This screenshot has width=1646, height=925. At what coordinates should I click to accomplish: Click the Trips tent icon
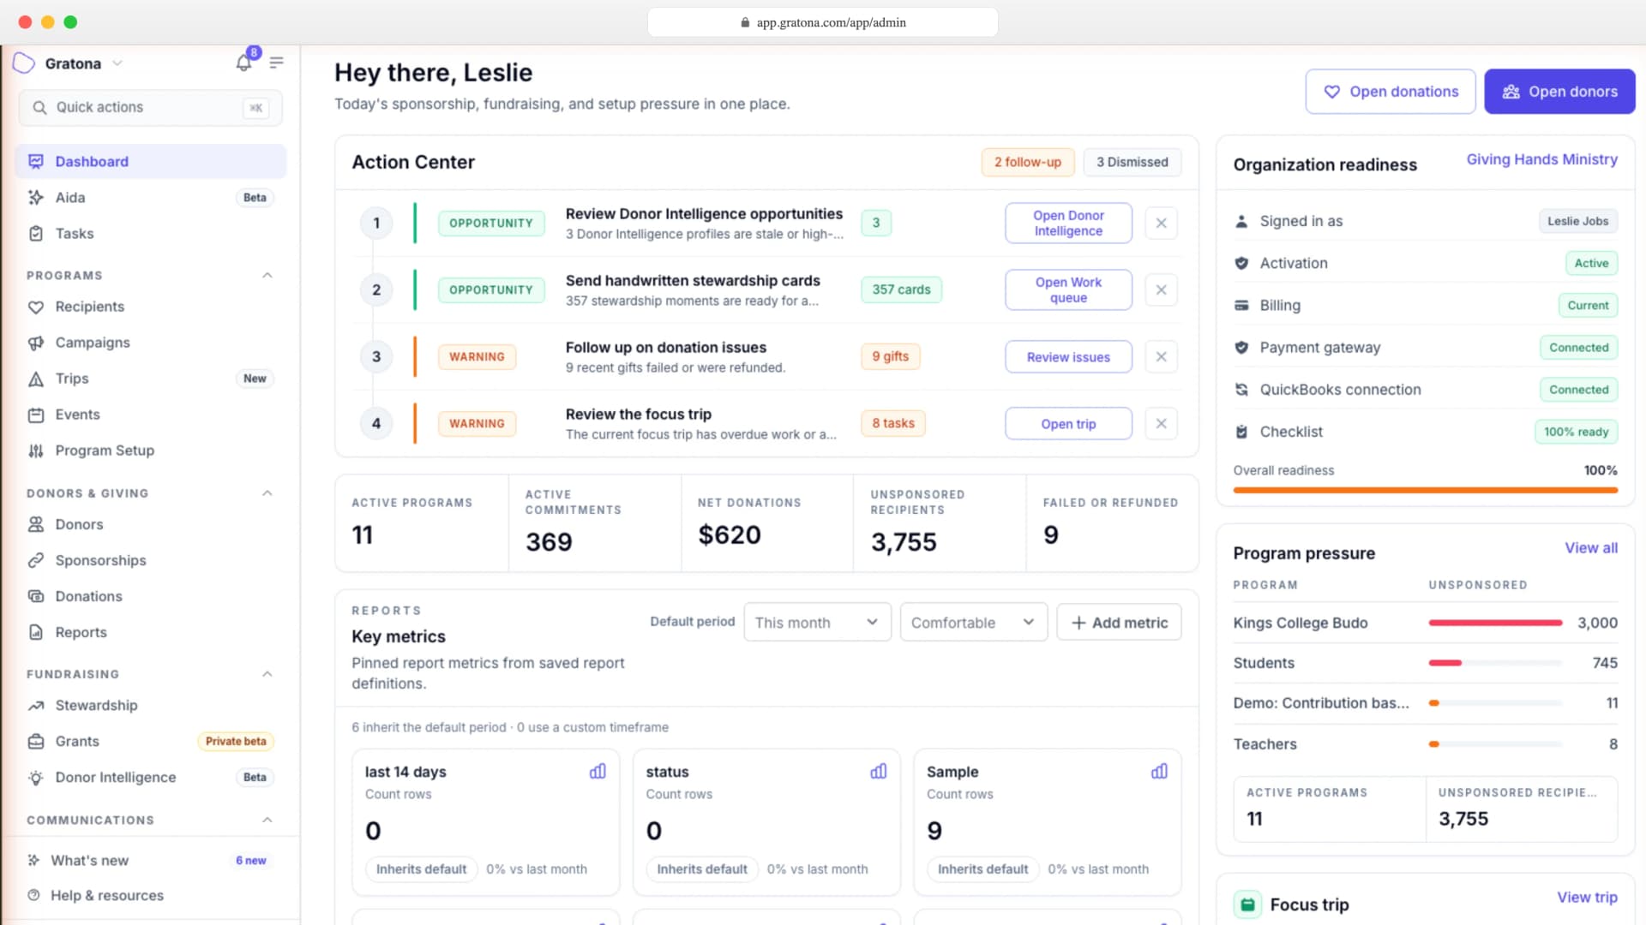coord(36,379)
